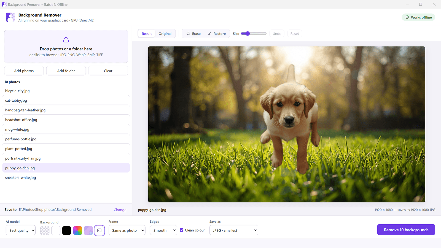
Task: Open the Save as JPEG smallest dropdown
Action: click(x=234, y=230)
